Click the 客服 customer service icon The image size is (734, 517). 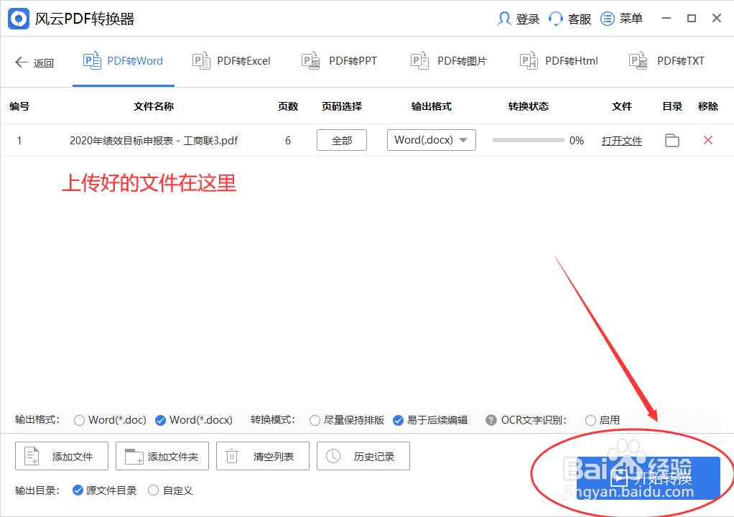click(x=555, y=18)
